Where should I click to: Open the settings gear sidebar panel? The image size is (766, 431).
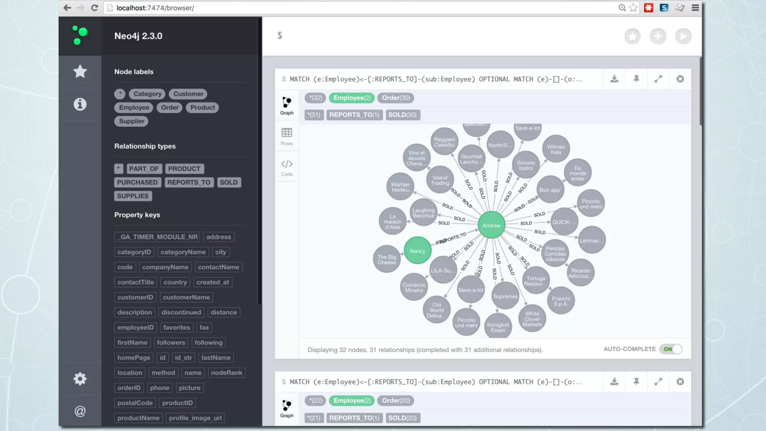pos(80,379)
